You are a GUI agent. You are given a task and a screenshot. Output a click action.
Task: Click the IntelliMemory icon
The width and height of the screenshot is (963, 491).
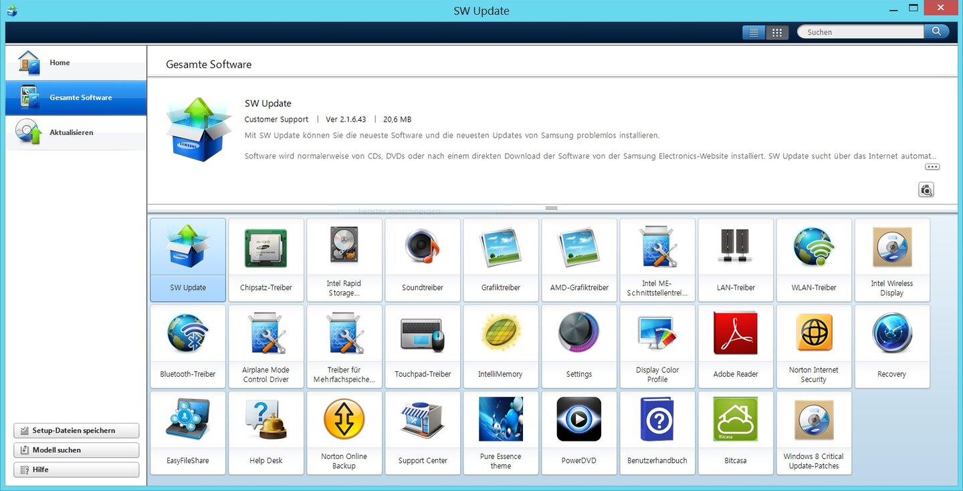[x=500, y=335]
